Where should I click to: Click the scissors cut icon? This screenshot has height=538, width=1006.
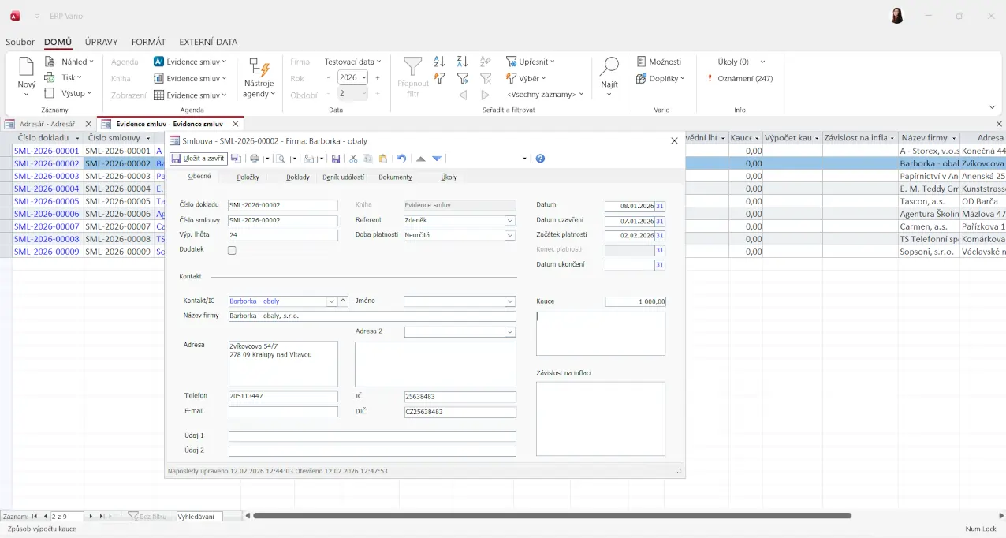tap(353, 159)
